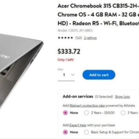Open the 2 ratings link

click(90, 38)
